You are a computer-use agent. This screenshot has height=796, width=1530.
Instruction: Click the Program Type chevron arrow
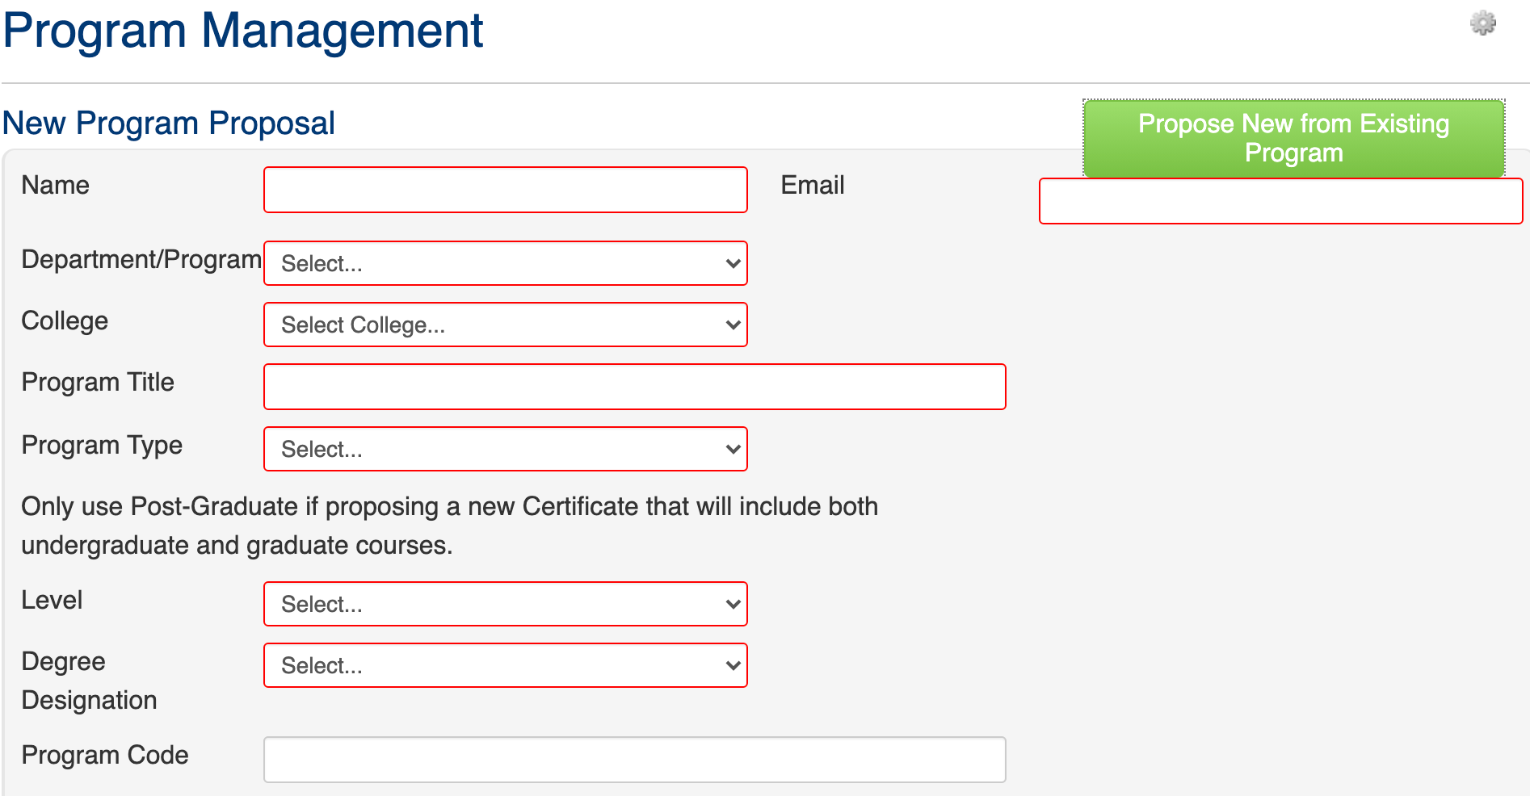[x=733, y=449]
